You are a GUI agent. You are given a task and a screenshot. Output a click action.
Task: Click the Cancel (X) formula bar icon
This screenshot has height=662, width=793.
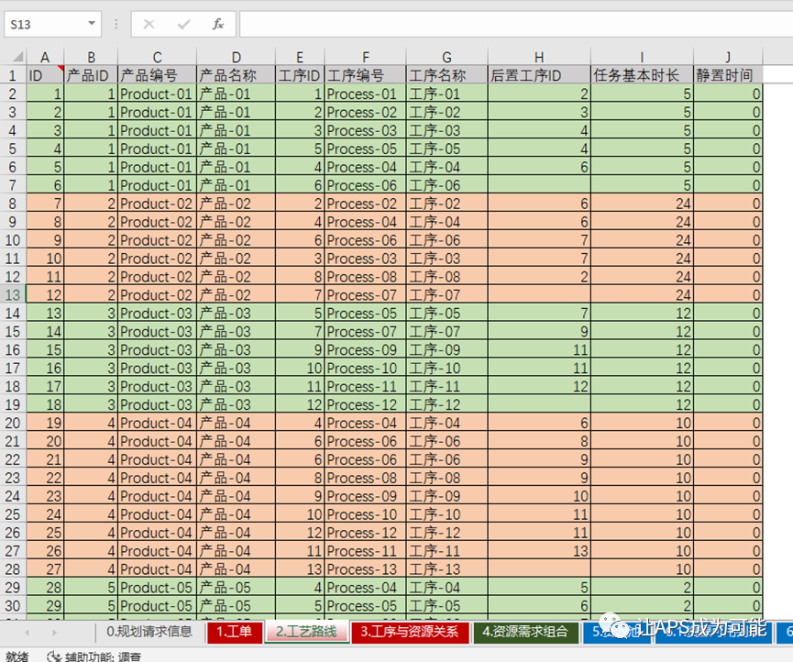point(149,24)
